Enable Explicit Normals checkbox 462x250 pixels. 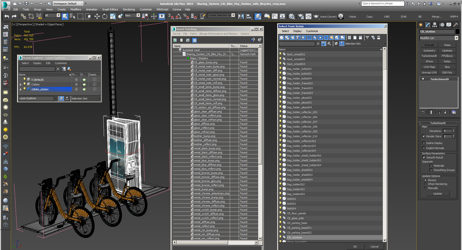coord(424,148)
